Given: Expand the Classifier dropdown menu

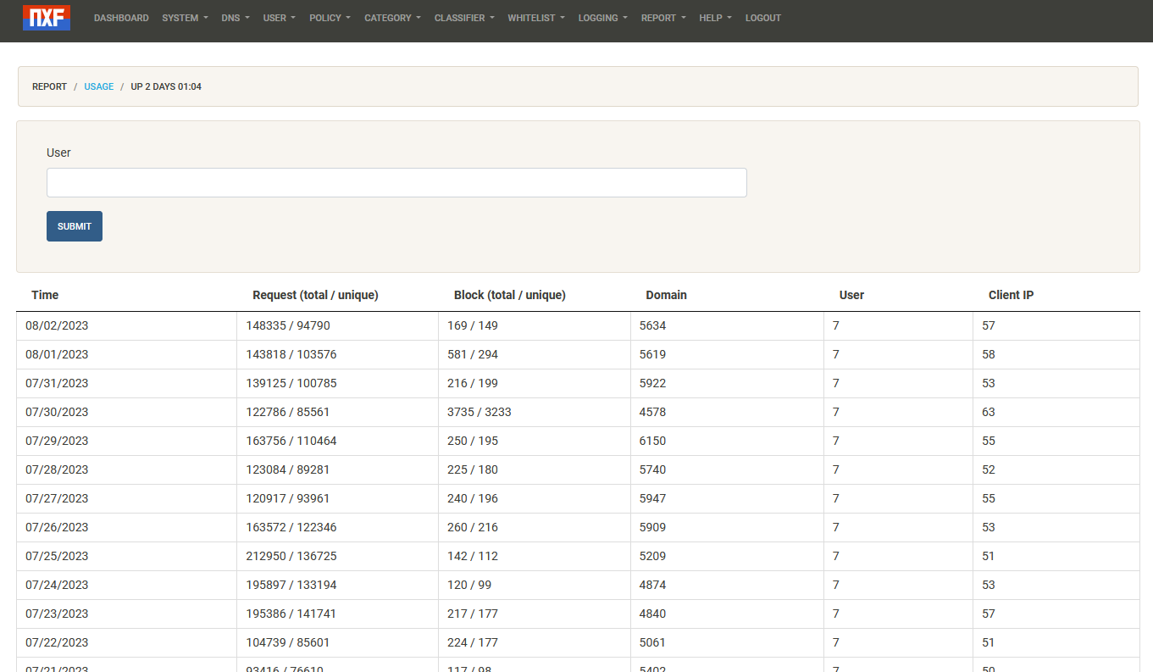Looking at the screenshot, I should [464, 18].
